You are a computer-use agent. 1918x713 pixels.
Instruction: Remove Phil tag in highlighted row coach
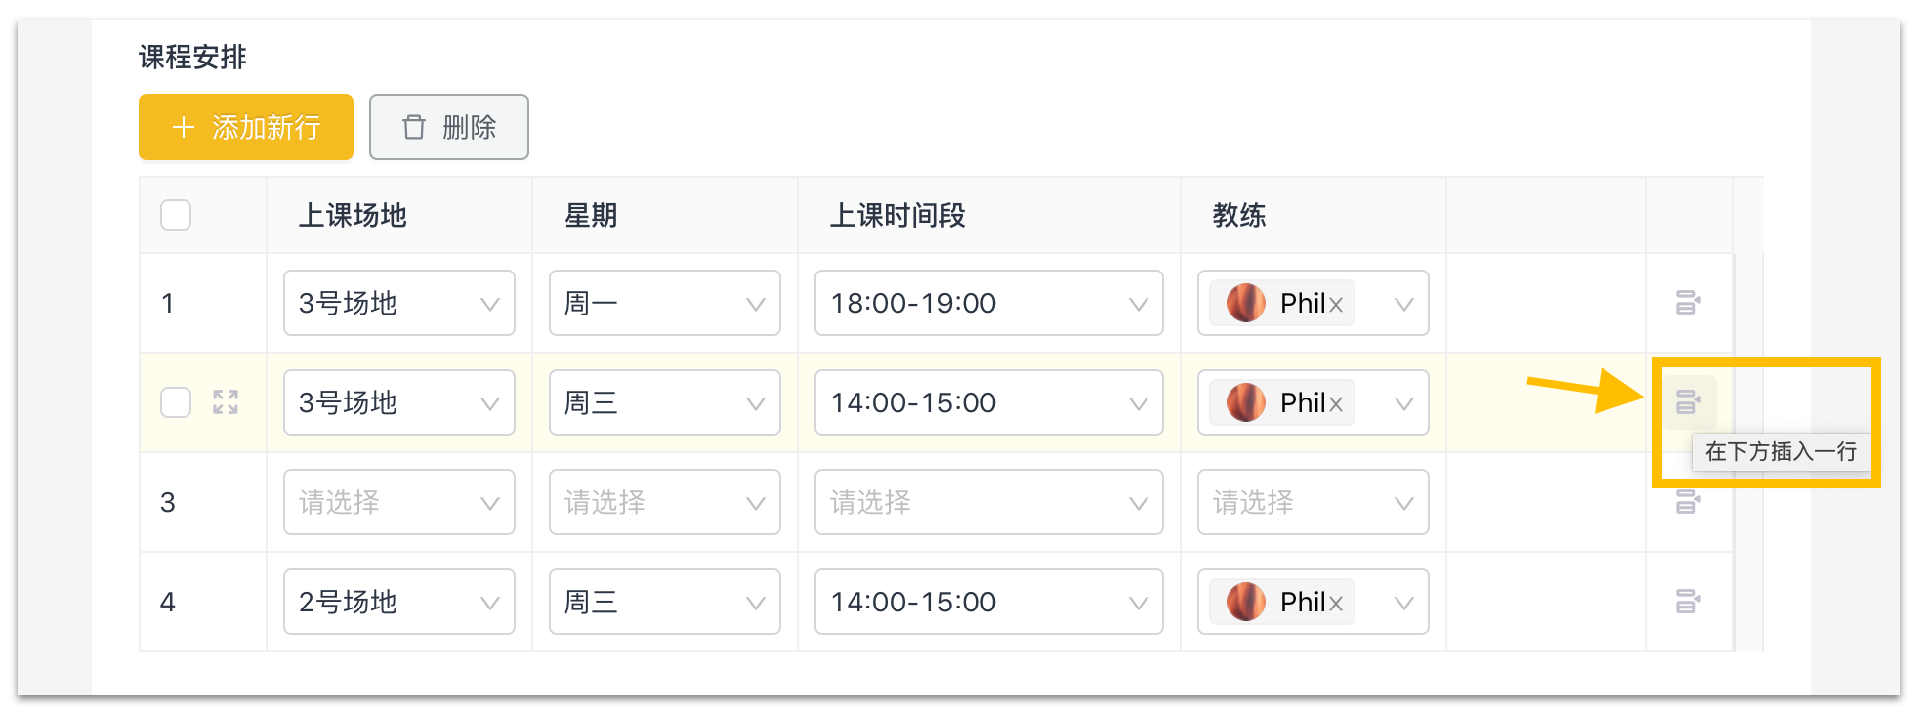click(1336, 404)
